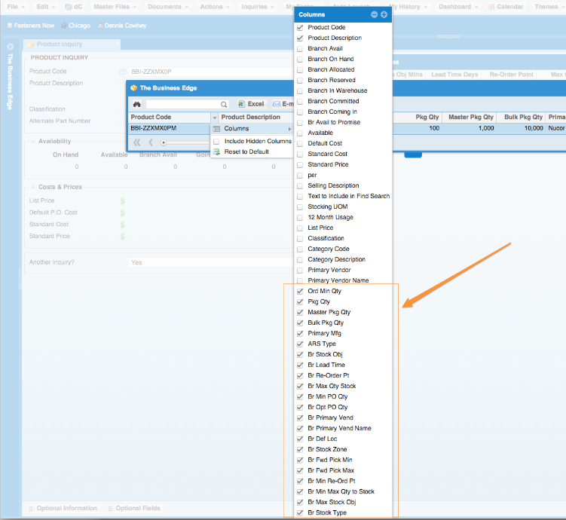Image resolution: width=566 pixels, height=520 pixels.
Task: Collapse the Costs & Prices section
Action: click(x=33, y=188)
